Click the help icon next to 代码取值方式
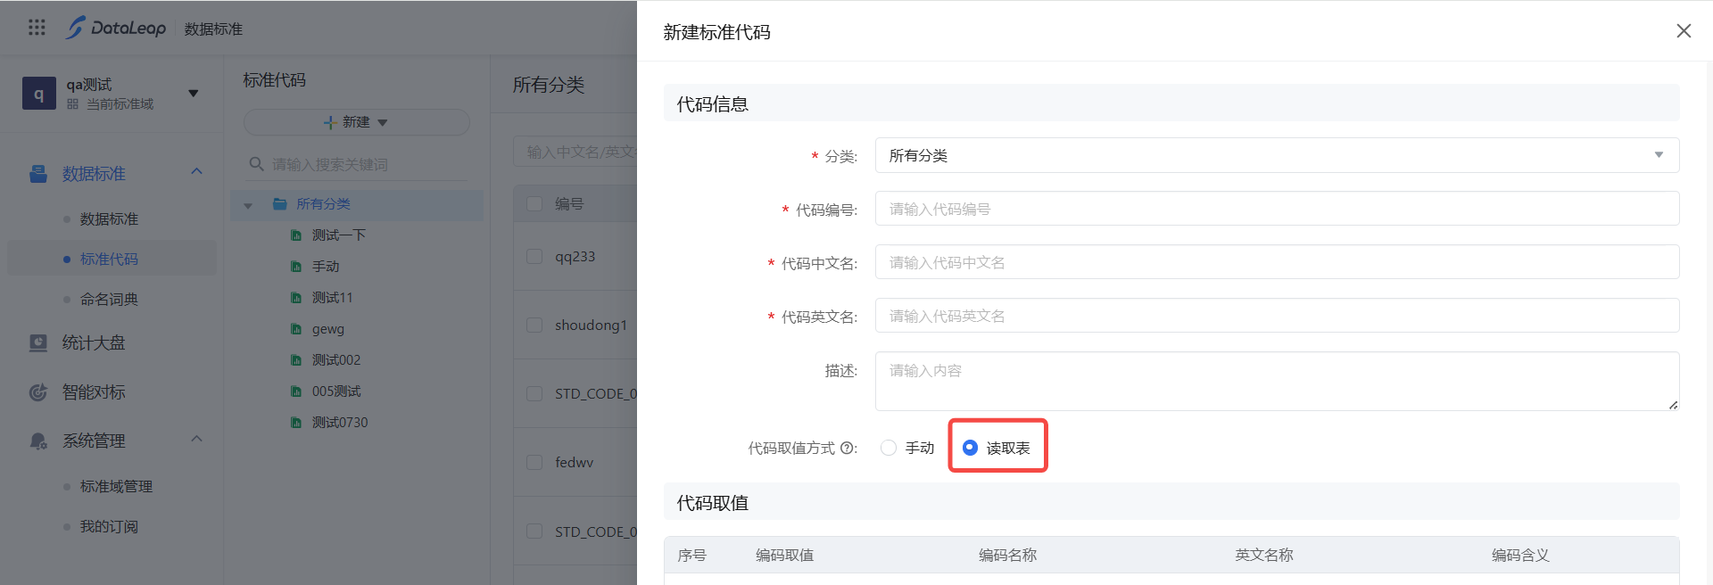 click(x=847, y=449)
